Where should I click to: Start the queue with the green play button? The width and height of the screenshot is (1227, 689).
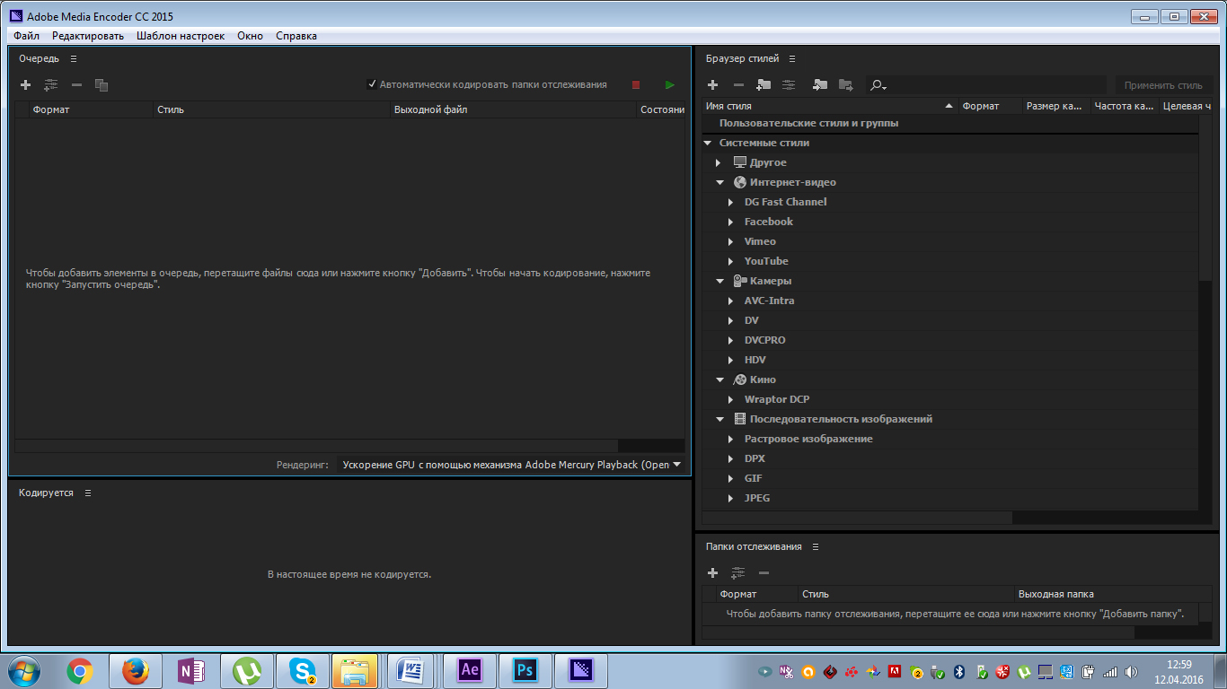coord(669,85)
